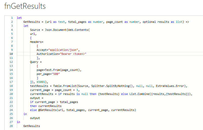This screenshot has height=130, width=203.
Task: Click line number 1 in gutter
Action: 12,18
